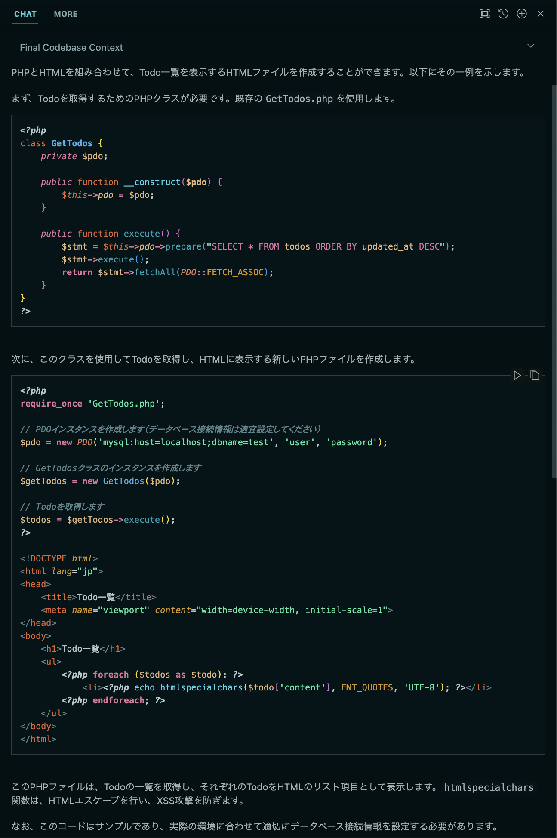The height and width of the screenshot is (838, 557).
Task: Click the </body> closing tag line
Action: pyautogui.click(x=38, y=726)
